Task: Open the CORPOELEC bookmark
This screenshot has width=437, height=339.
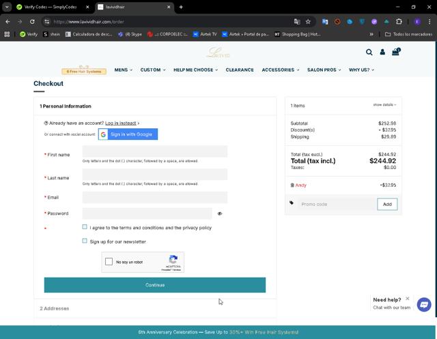Action: click(x=167, y=34)
